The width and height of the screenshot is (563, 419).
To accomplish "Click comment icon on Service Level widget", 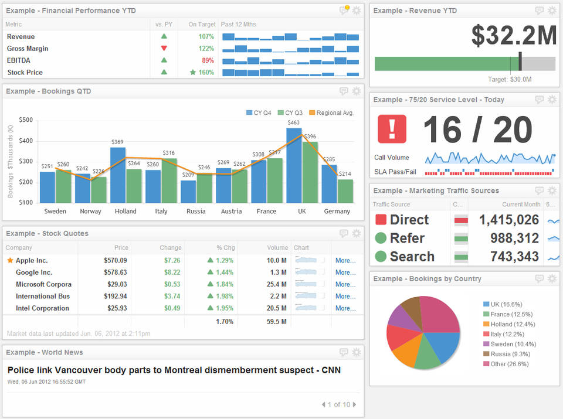I will tap(540, 100).
